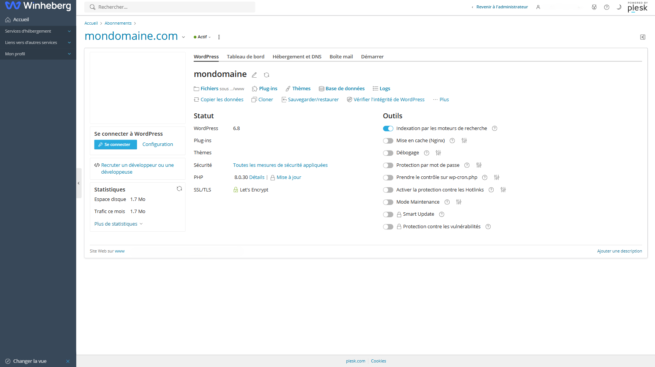
Task: Open the mondomaine.com domain dropdown arrow
Action: [183, 37]
